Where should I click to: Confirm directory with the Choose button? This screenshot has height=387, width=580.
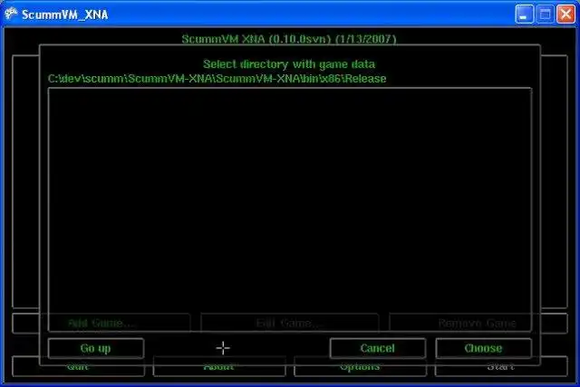(x=483, y=348)
